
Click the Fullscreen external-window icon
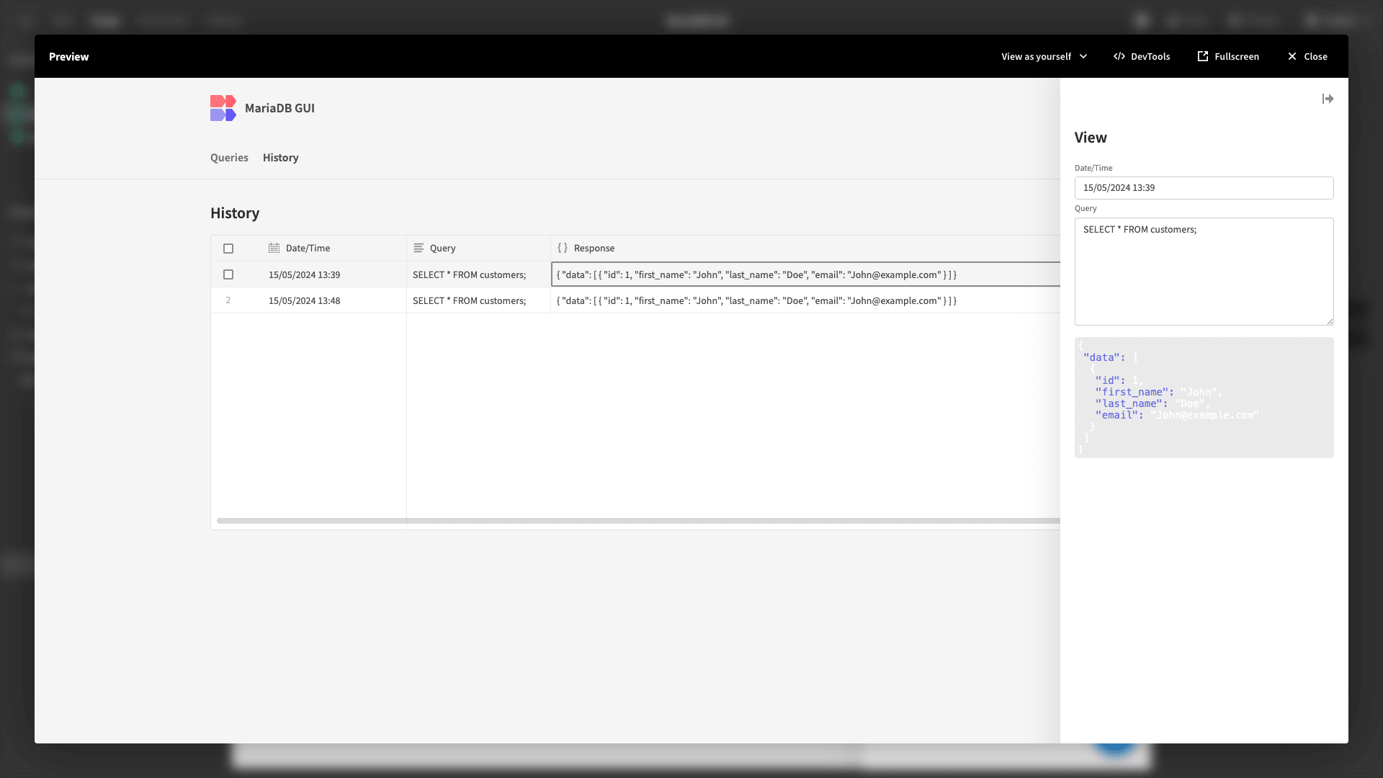click(x=1203, y=56)
